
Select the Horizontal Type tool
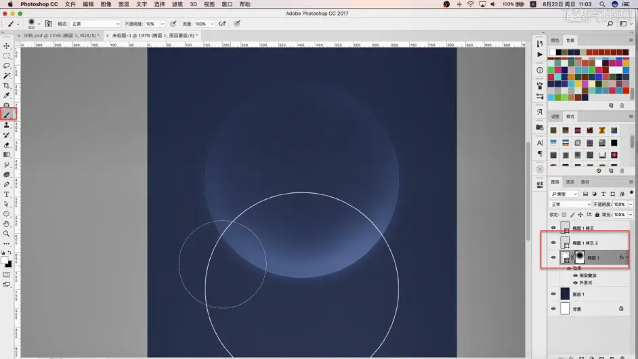[7, 194]
